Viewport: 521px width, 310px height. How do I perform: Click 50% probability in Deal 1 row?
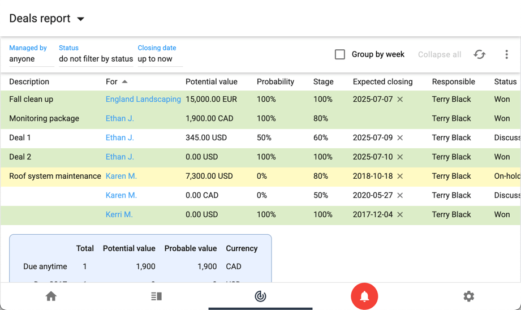(x=264, y=138)
